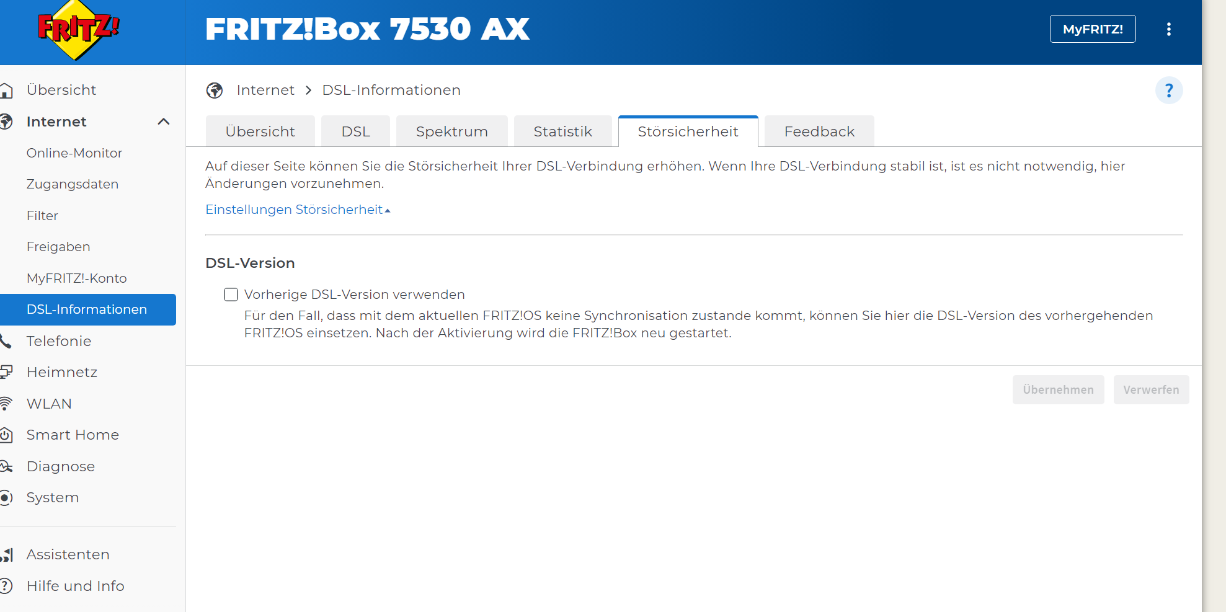The width and height of the screenshot is (1226, 612).
Task: Open Diagnose menu in sidebar
Action: click(61, 466)
